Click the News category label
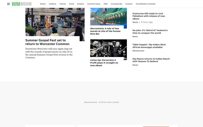The image size is (203, 127). point(135,36)
